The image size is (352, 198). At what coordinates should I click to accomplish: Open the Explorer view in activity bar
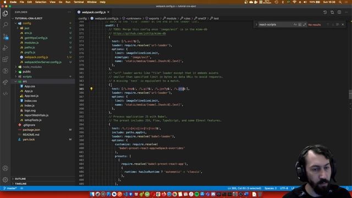5,13
